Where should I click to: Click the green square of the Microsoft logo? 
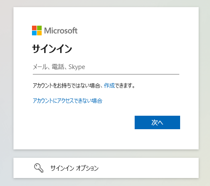tap(40, 28)
